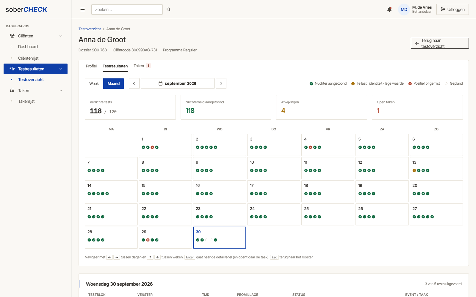Viewport: 476px width, 297px height.
Task: Switch to Week view
Action: [94, 83]
